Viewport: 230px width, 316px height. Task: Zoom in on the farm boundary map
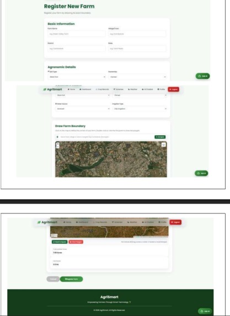[58, 144]
